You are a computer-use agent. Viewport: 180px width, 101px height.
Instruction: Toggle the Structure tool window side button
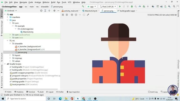2,57
